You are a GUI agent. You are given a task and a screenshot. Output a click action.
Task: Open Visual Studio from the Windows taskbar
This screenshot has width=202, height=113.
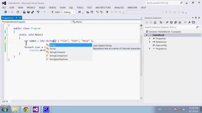click(x=36, y=110)
